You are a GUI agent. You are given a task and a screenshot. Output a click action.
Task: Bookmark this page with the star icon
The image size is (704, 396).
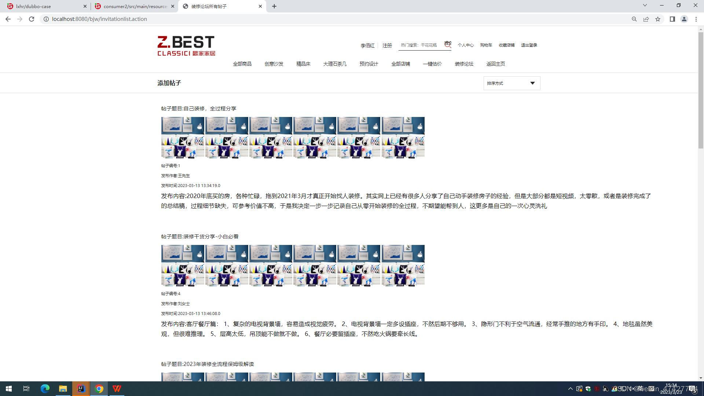click(x=658, y=19)
